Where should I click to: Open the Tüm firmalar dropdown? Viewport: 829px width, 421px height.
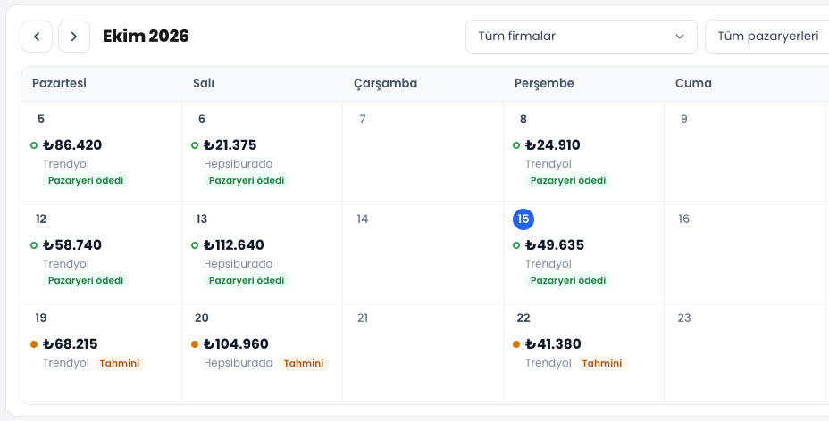click(x=581, y=37)
